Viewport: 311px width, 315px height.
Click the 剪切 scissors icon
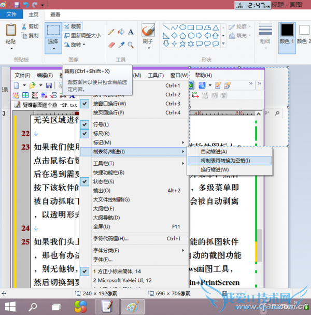tap(24, 26)
